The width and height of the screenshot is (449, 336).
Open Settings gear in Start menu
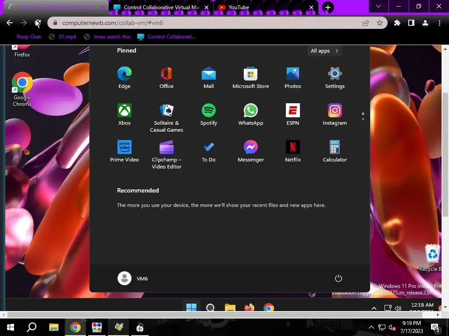(335, 78)
